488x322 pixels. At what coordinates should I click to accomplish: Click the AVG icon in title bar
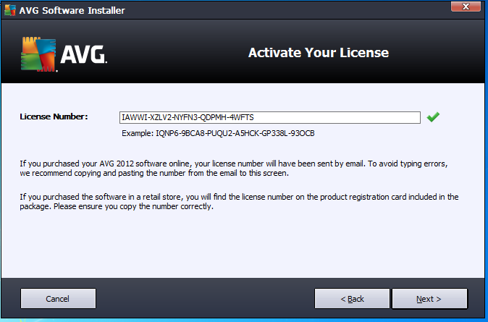pos(10,10)
